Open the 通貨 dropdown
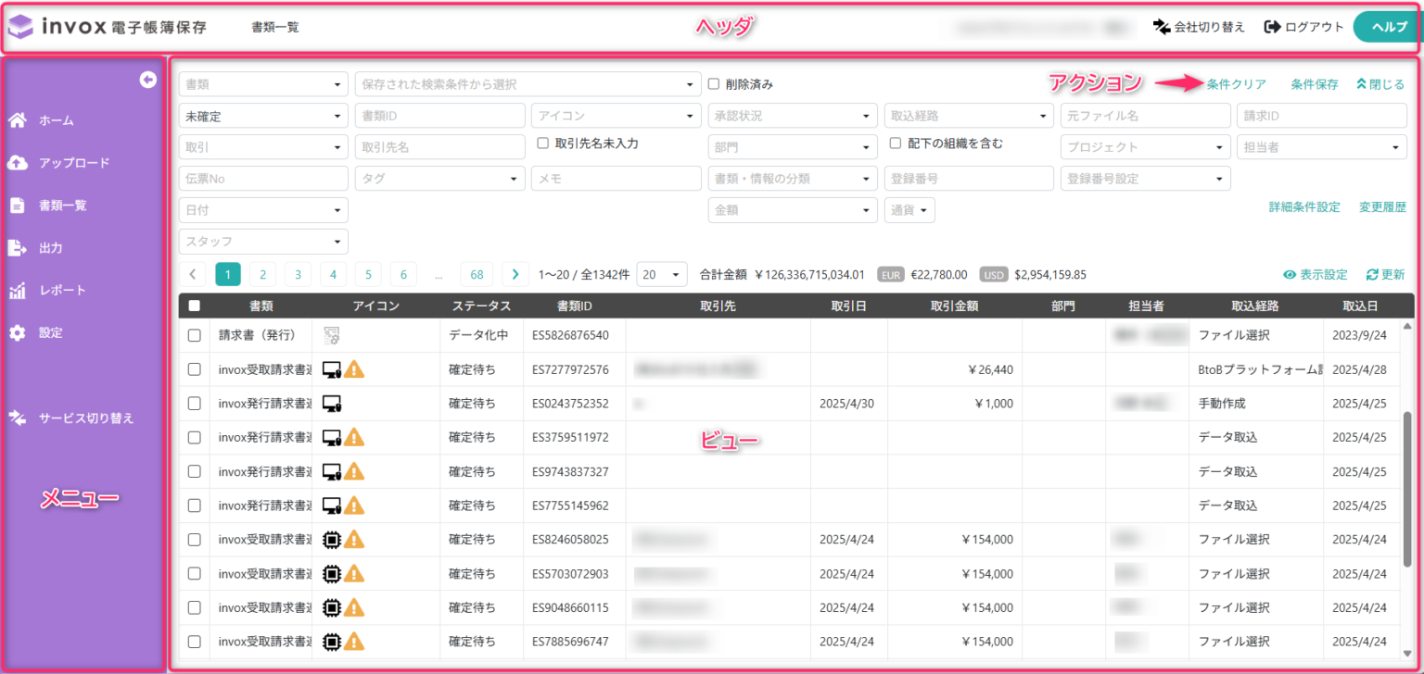 909,209
